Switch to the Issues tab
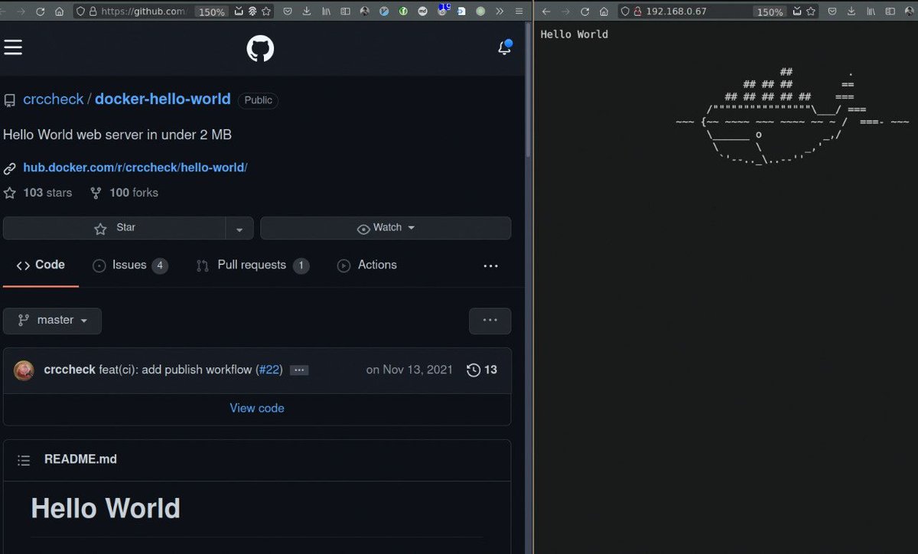Screen dimensions: 918x554 [x=130, y=266]
